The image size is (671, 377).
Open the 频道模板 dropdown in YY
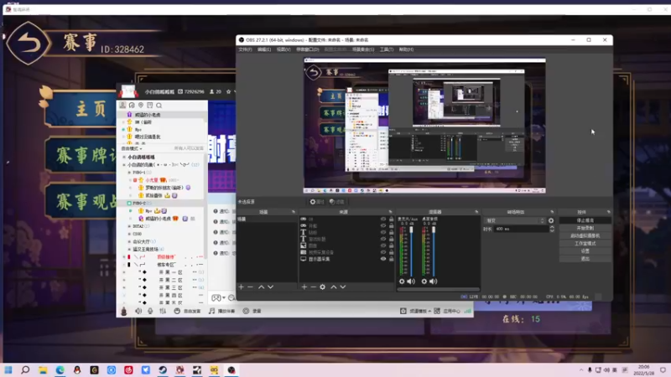(x=416, y=311)
